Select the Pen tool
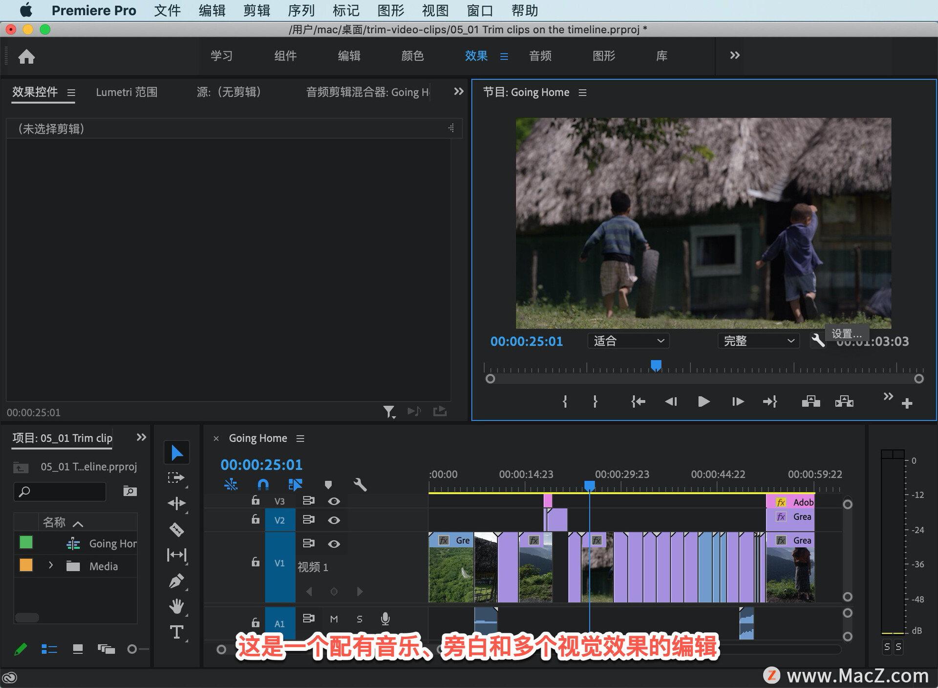This screenshot has height=688, width=938. (176, 580)
